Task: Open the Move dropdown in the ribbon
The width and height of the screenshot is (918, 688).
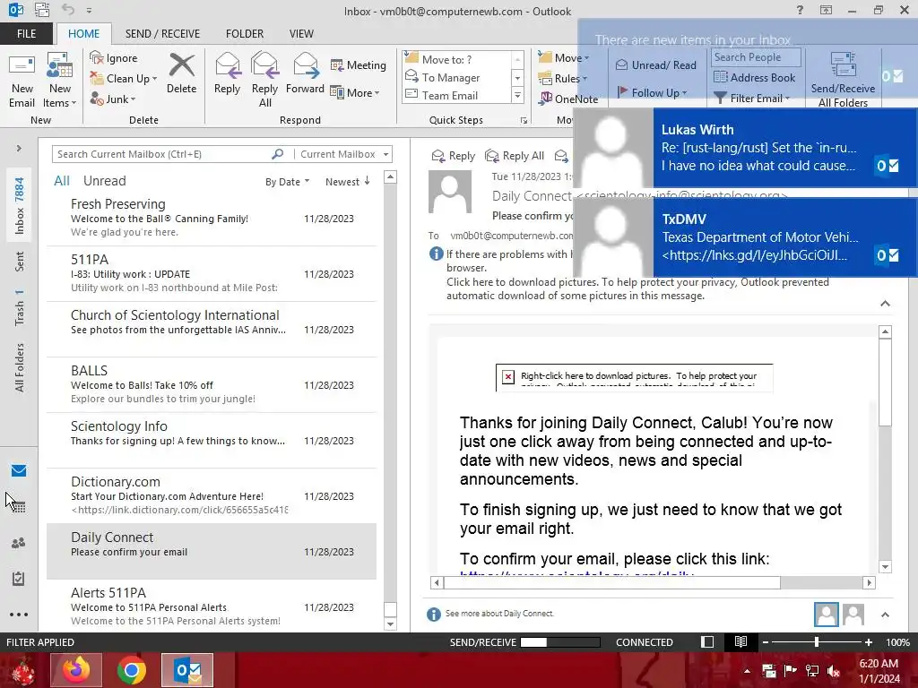Action: (x=564, y=58)
